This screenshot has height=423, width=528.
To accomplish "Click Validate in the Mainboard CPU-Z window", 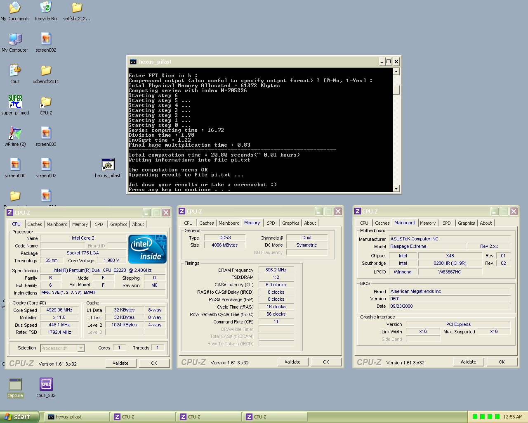I will click(x=468, y=362).
